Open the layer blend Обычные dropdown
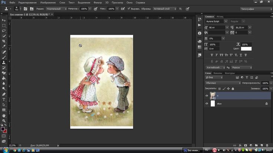 click(223, 83)
